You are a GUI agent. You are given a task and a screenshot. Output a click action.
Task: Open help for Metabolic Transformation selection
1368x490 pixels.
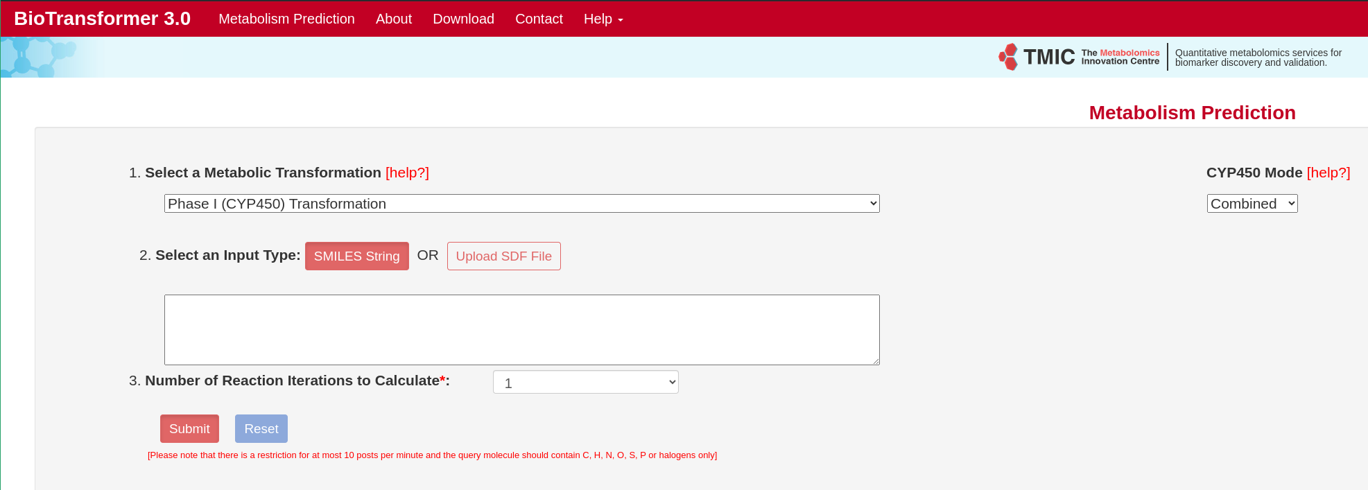407,173
